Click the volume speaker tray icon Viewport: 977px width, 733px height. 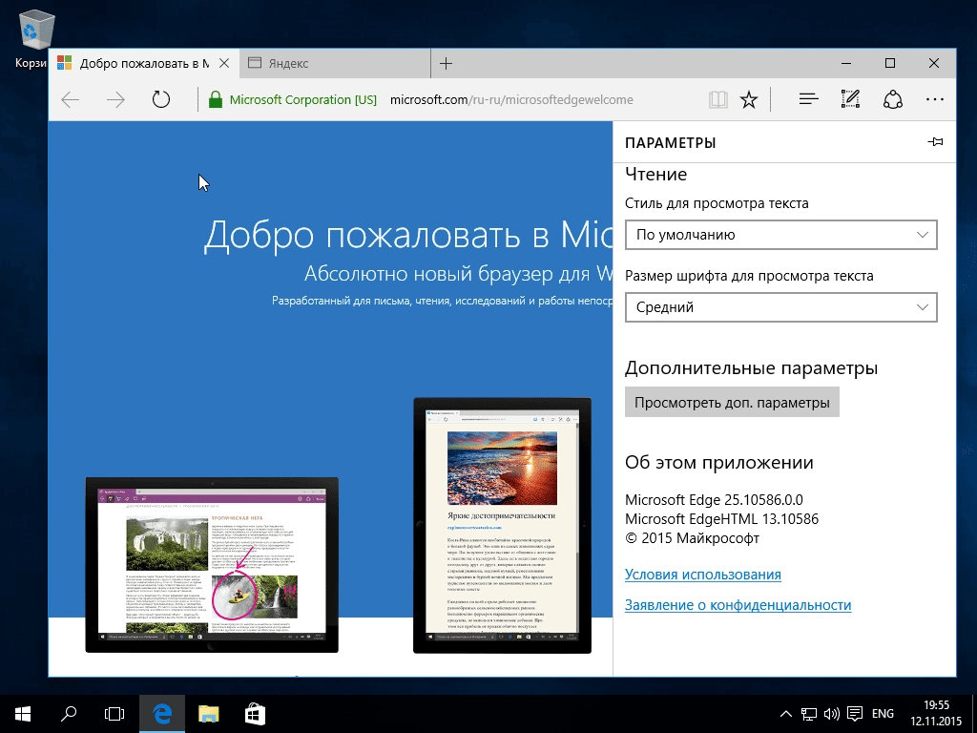click(831, 714)
